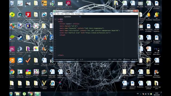Open aSc Substitution desktop shortcut
The height and width of the screenshot is (96, 171).
(x=157, y=16)
